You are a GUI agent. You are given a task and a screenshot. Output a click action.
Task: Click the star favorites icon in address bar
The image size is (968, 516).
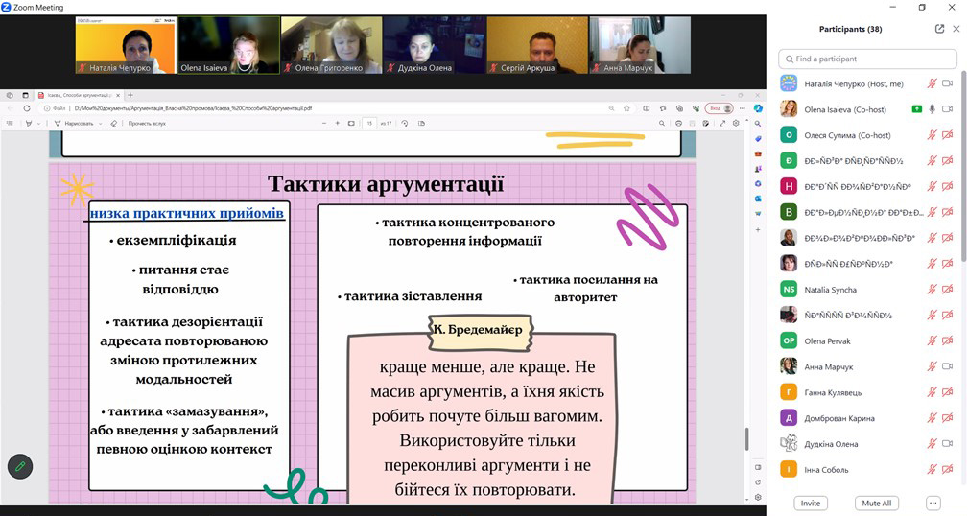(626, 108)
